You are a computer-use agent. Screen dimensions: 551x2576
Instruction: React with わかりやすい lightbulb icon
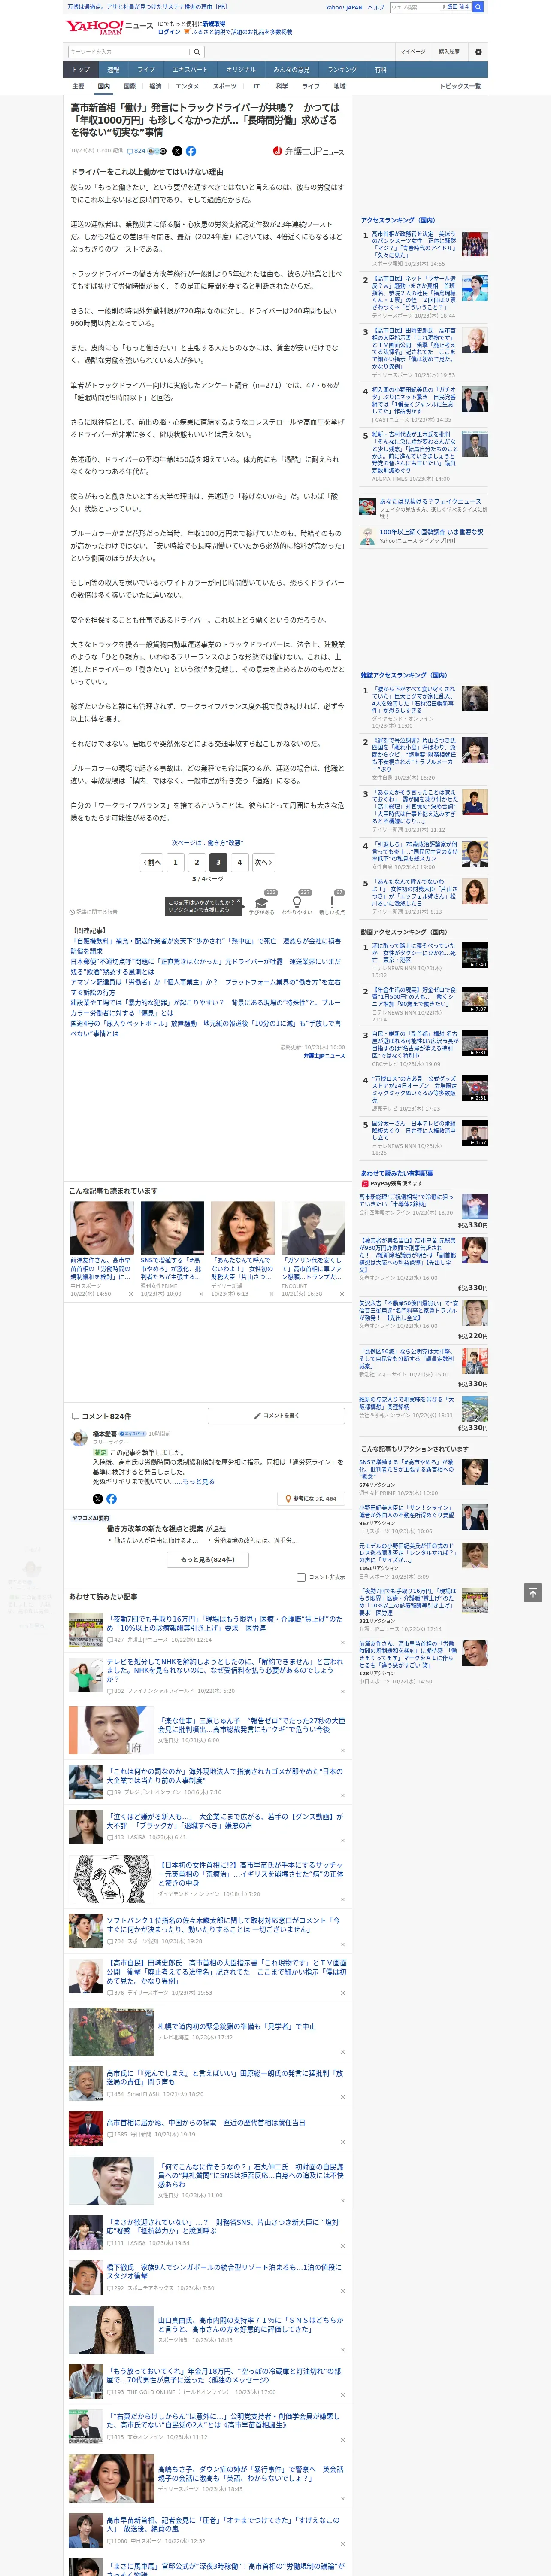pyautogui.click(x=297, y=903)
